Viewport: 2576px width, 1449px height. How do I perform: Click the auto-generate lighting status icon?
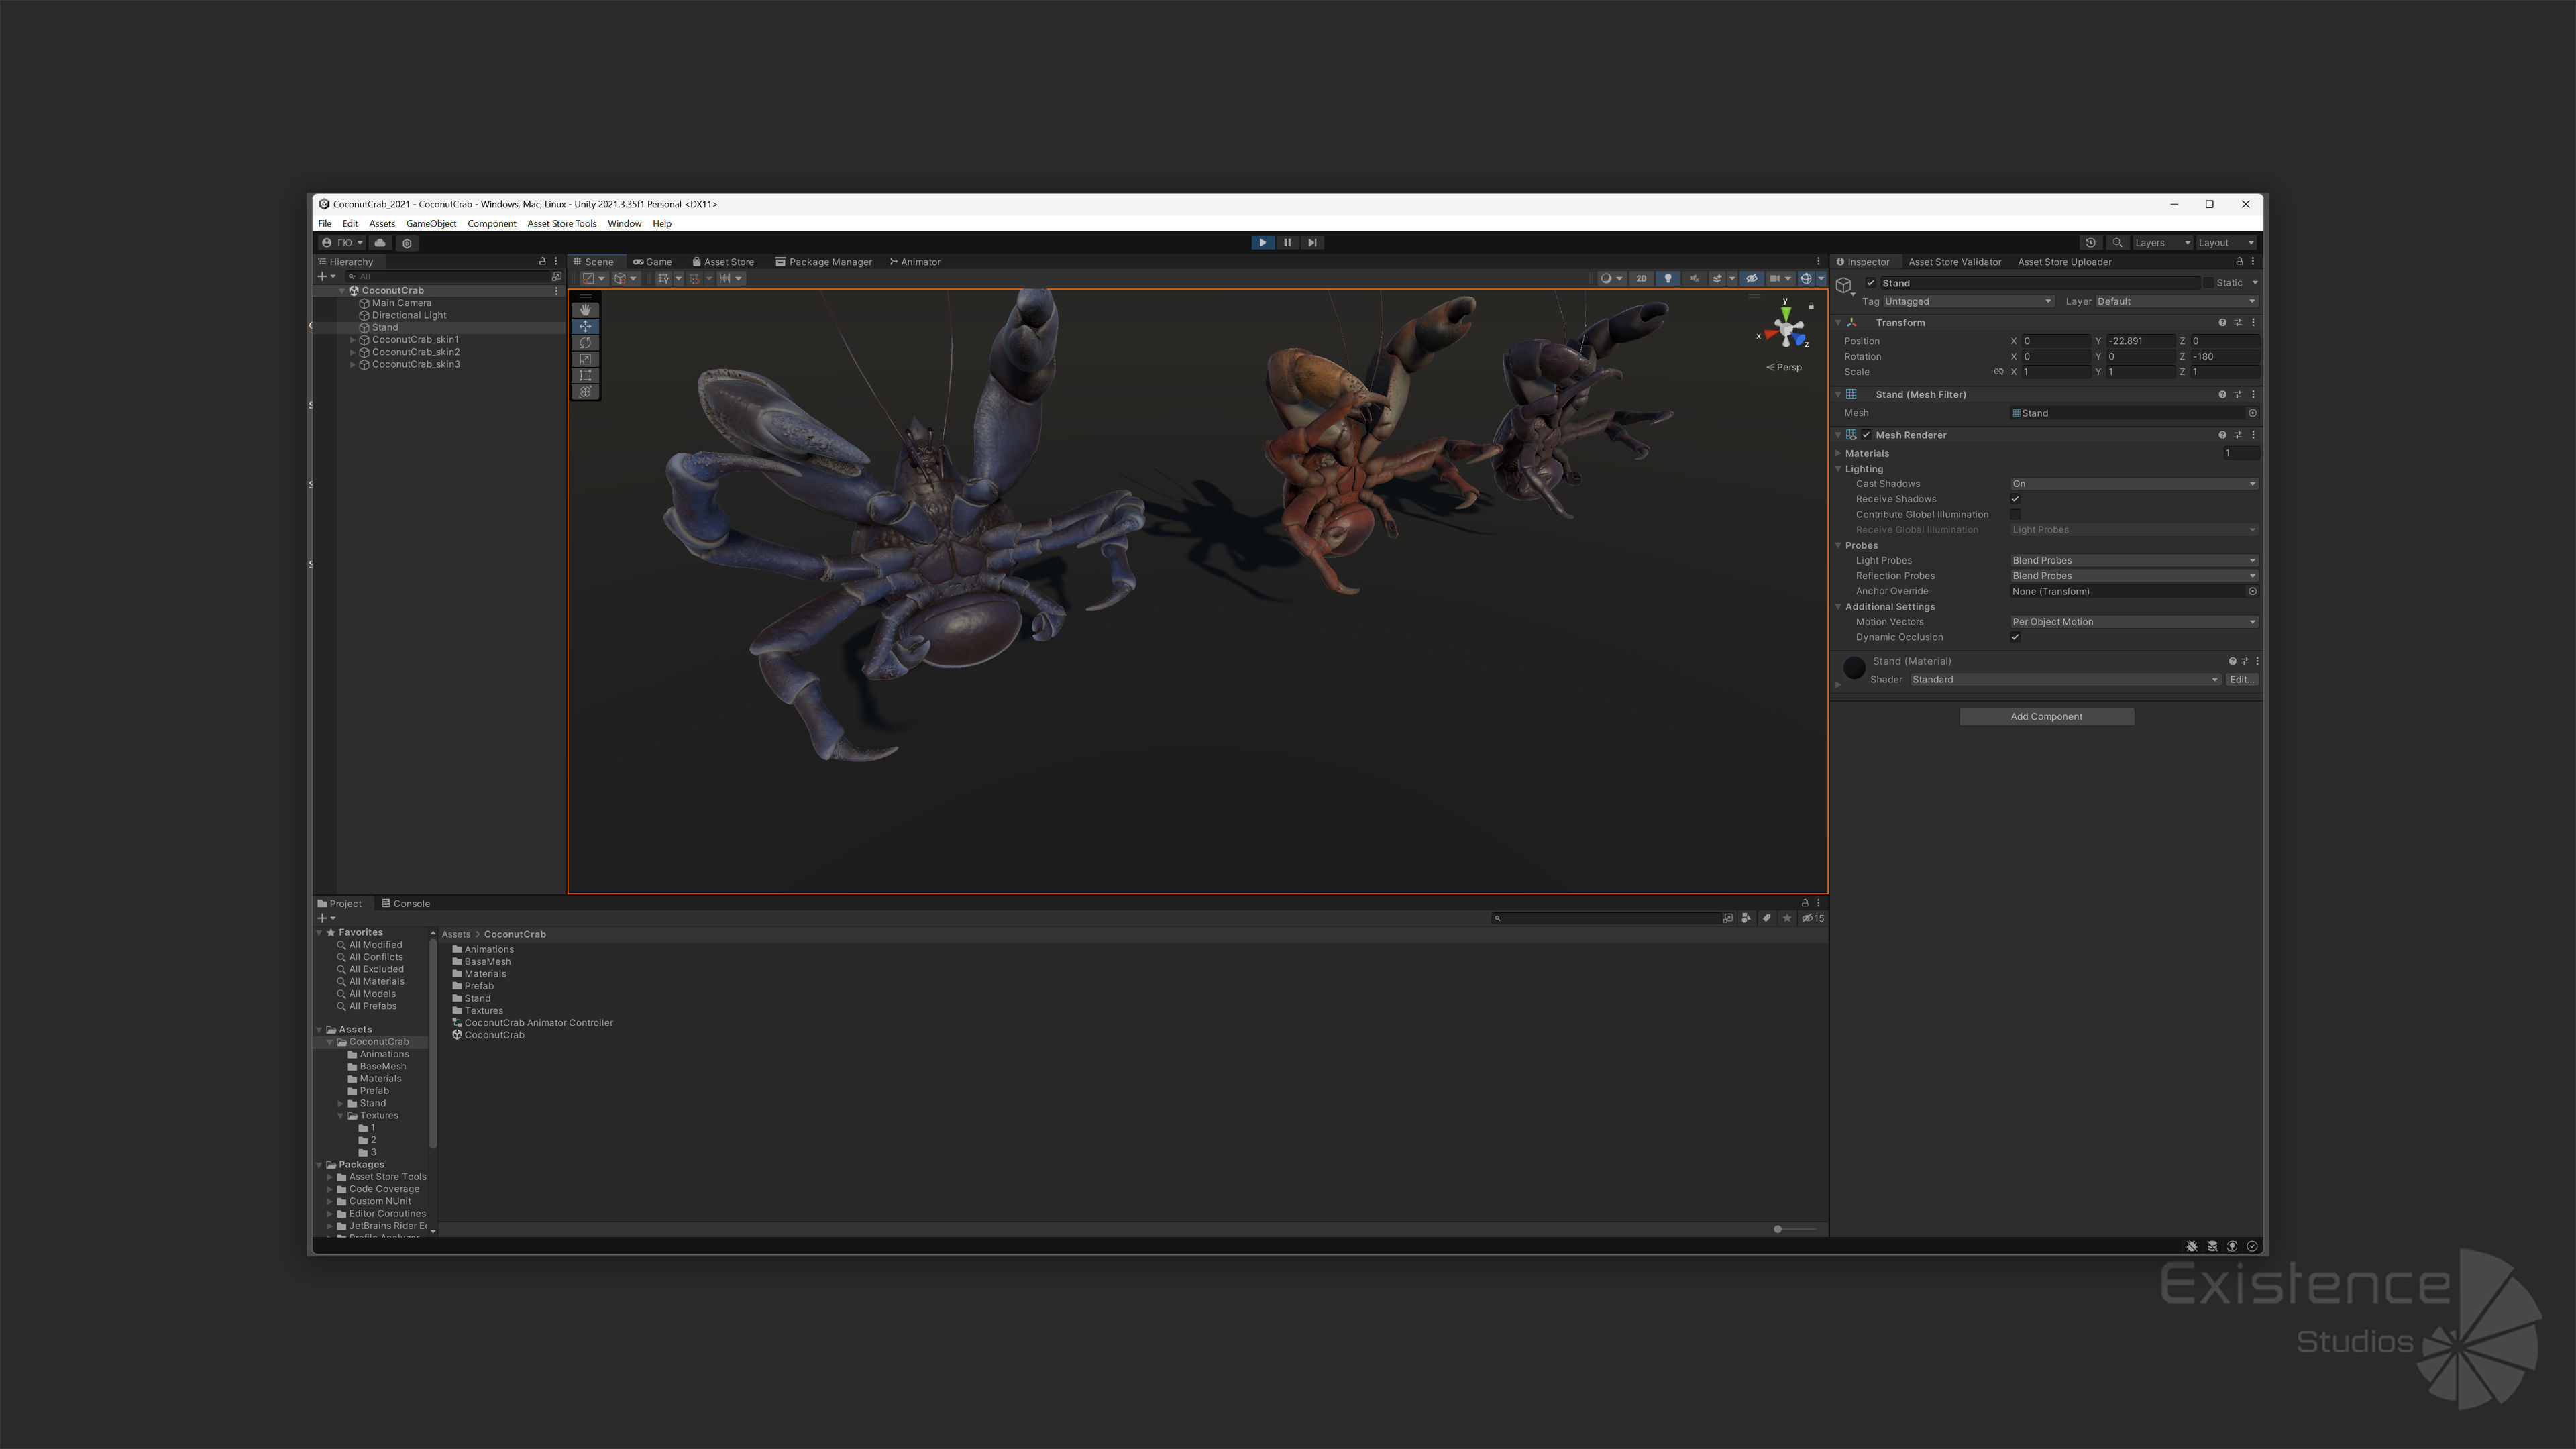coord(2232,1246)
